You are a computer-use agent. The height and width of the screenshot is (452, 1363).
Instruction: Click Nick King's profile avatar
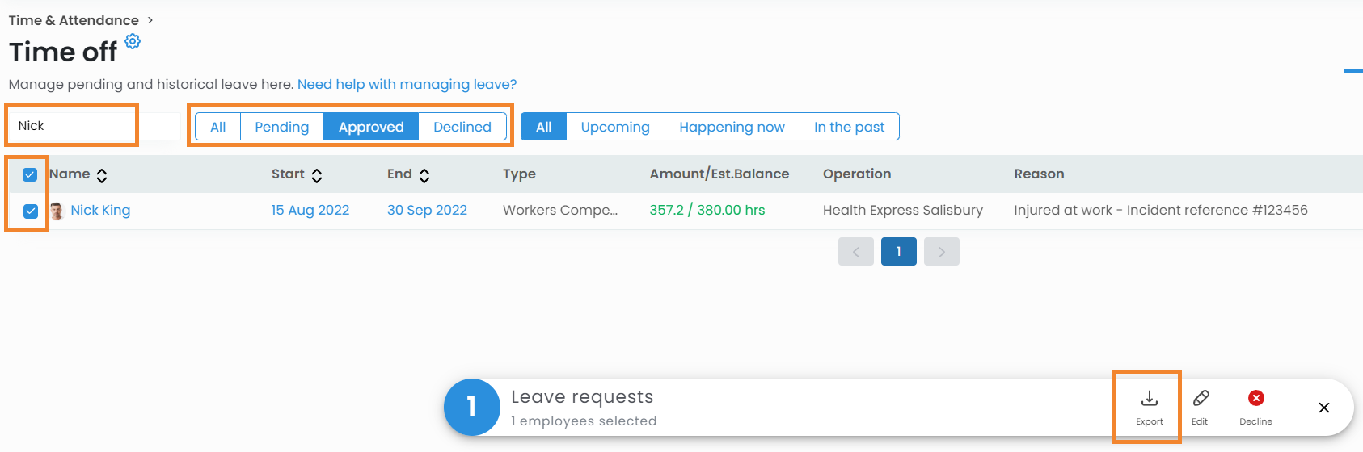coord(57,211)
